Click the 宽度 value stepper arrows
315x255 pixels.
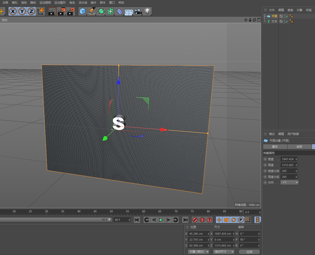296,159
